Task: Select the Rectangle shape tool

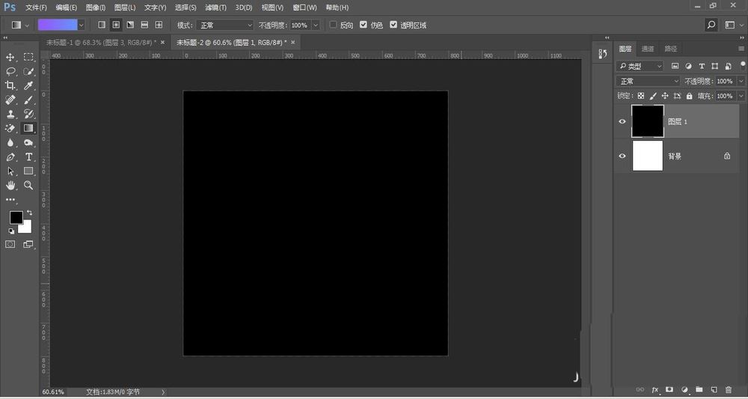Action: [x=28, y=171]
